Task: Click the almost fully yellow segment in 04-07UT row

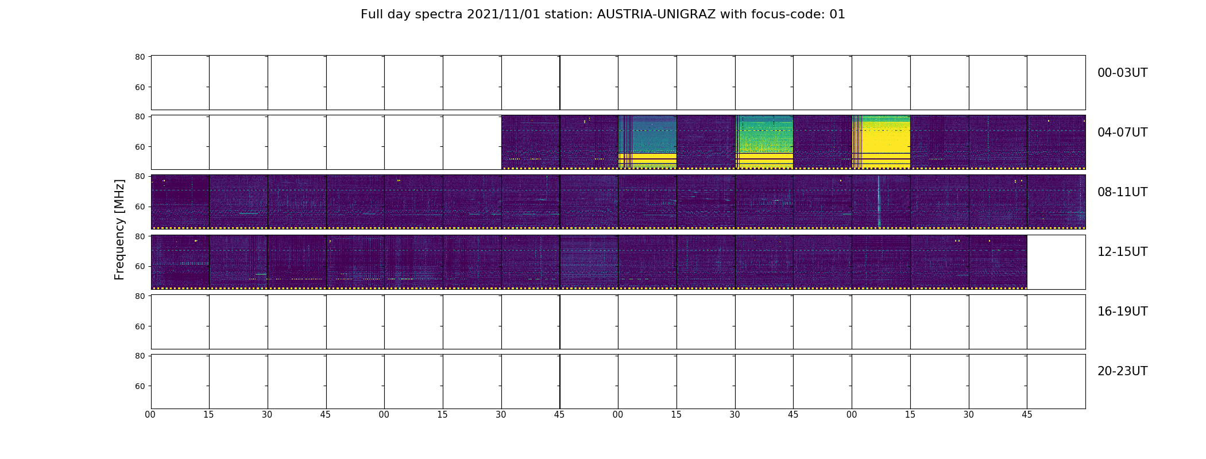Action: 881,142
